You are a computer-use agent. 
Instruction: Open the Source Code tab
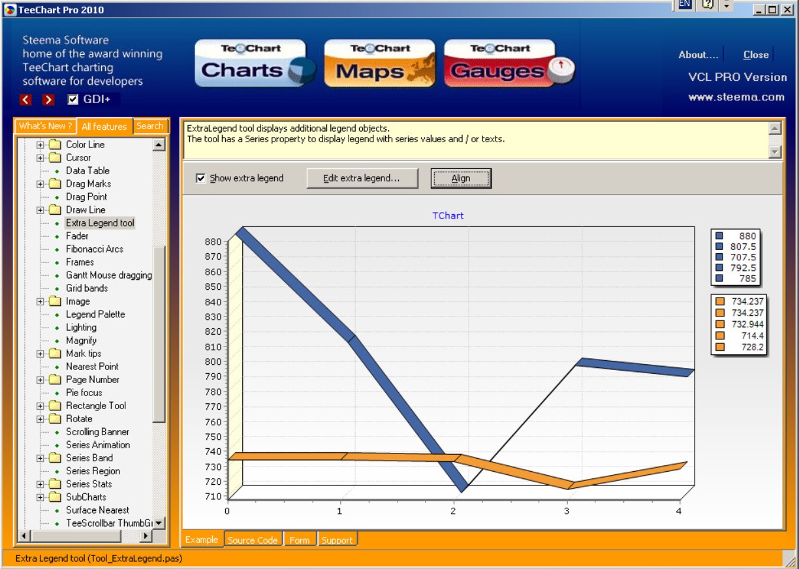(253, 540)
